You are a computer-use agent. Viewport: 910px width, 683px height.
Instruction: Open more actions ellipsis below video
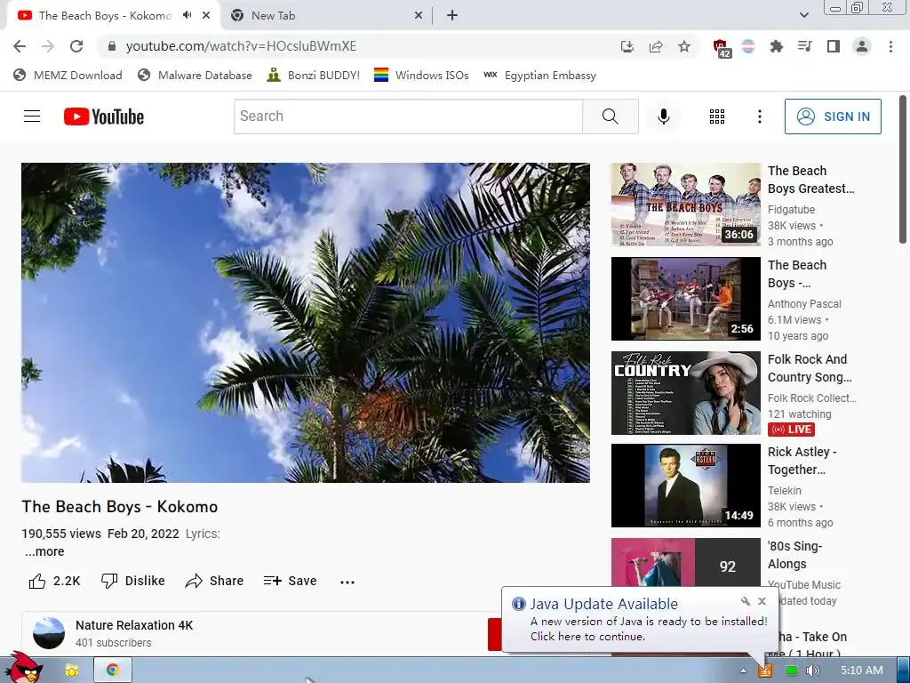point(347,582)
